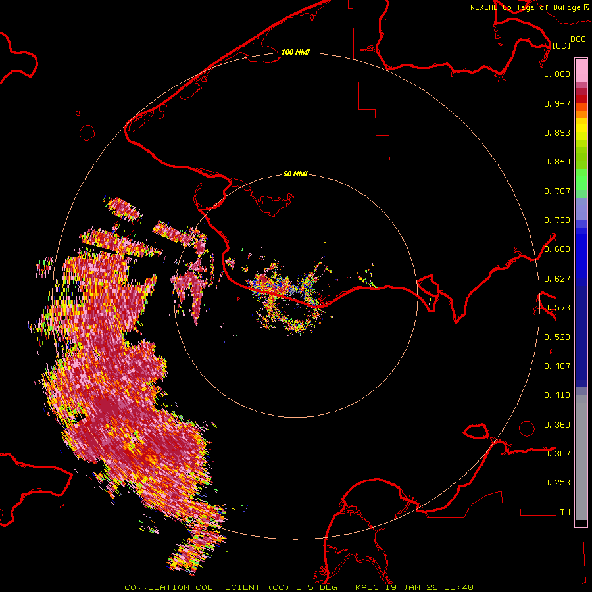Select the 0.947 color scale value
Screen dimensions: 592x592
[557, 103]
